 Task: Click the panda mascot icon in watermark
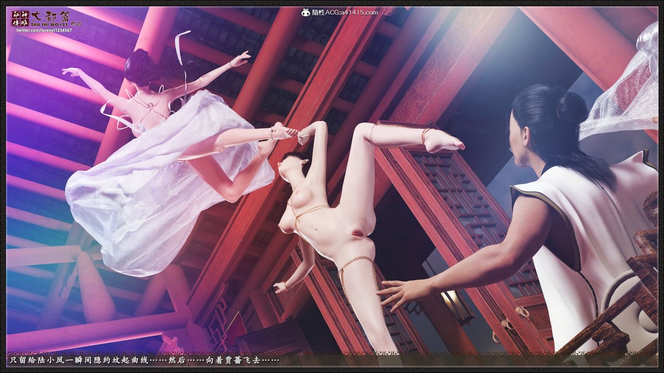coord(306,12)
